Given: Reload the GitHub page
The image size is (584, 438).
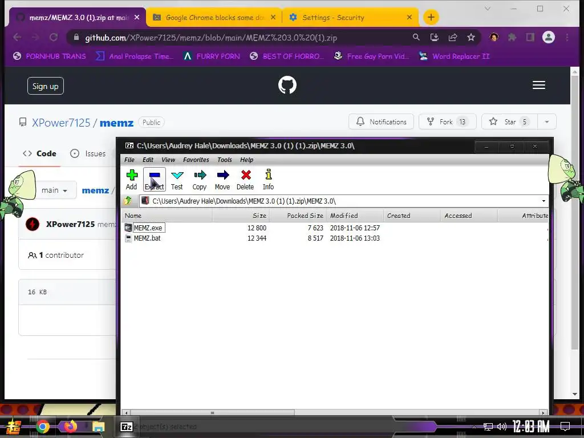Looking at the screenshot, I should coord(54,37).
